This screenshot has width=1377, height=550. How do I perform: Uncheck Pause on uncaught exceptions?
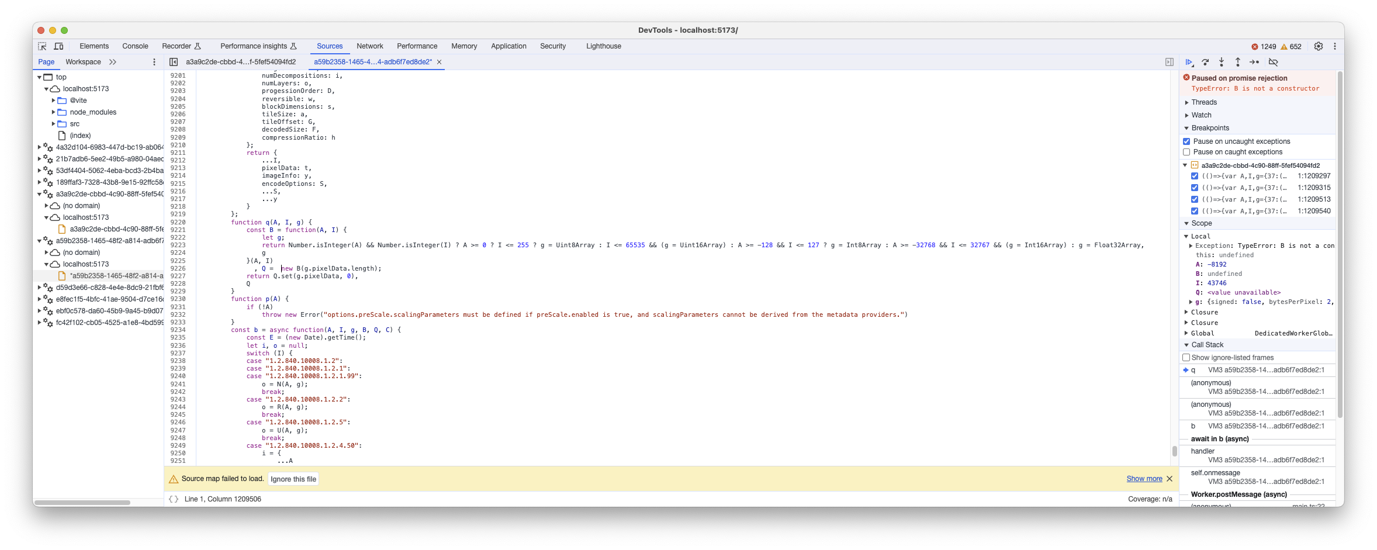(1186, 141)
